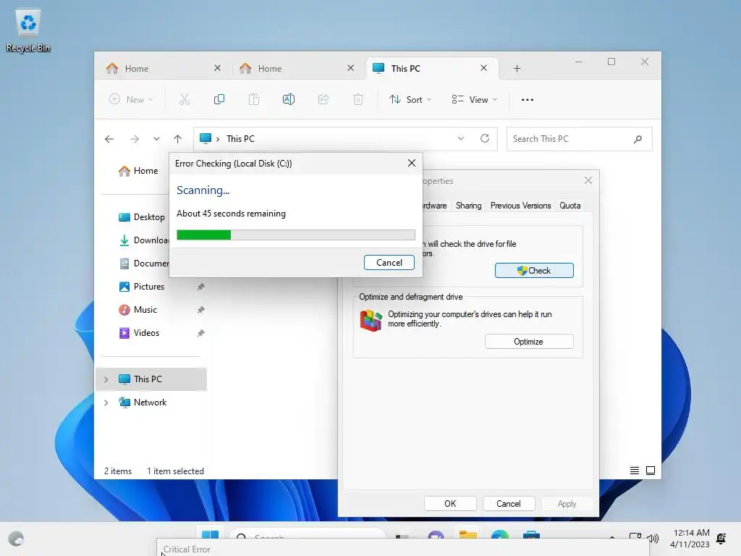This screenshot has height=556, width=741.
Task: Click the network icon in system tray
Action: click(x=635, y=537)
